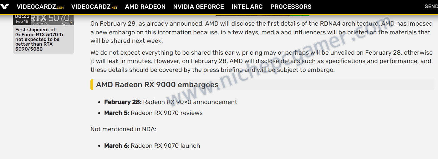Select the INTEL ARC menu item
This screenshot has height=159, width=438.
(247, 7)
